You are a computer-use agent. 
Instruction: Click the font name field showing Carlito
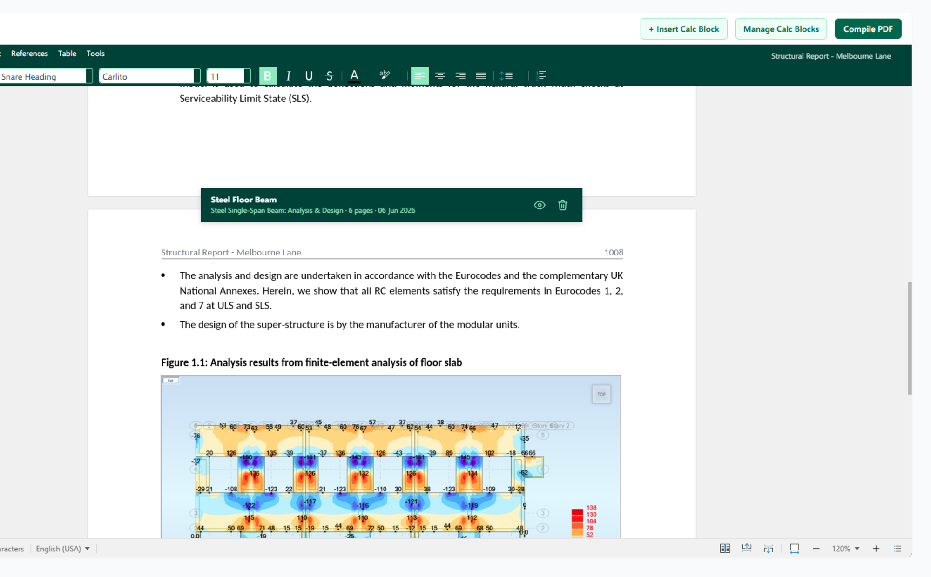click(x=146, y=76)
